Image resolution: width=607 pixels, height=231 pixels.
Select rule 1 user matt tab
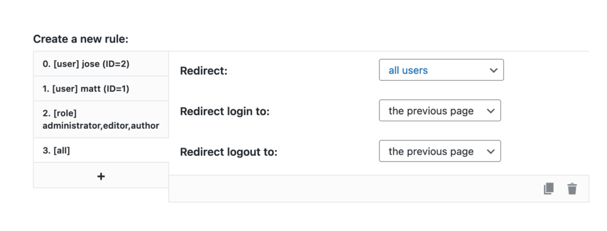[101, 89]
